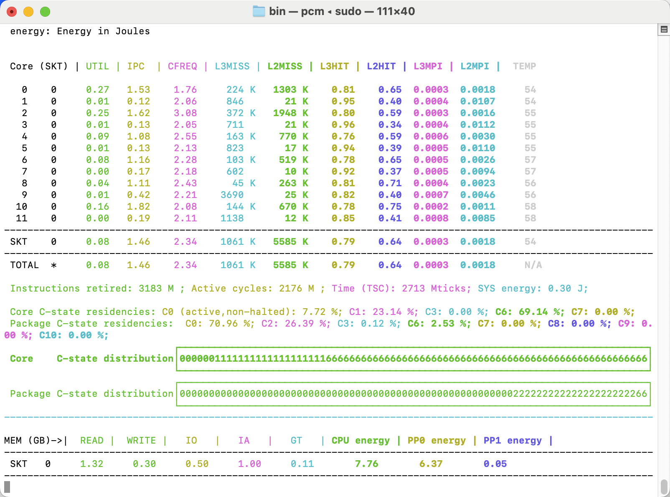Screen dimensions: 670x497
Task: Click the CPU energy value 7.76
Action: (x=367, y=464)
